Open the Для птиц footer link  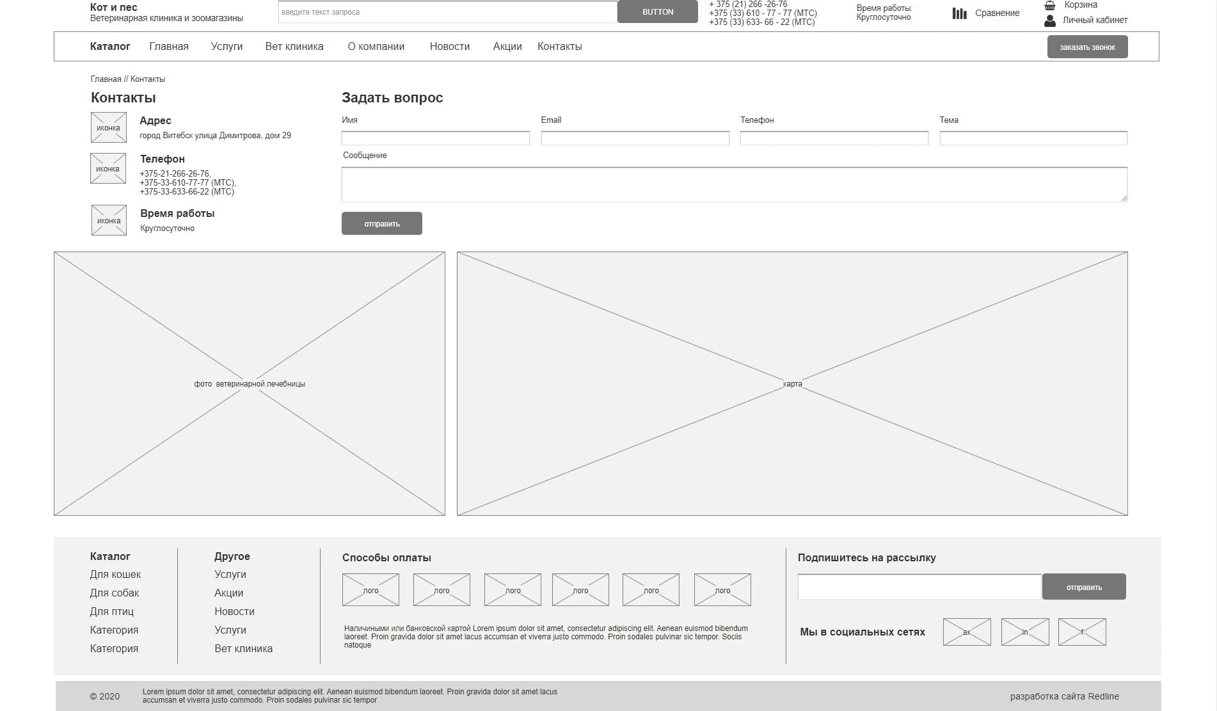[x=112, y=612]
